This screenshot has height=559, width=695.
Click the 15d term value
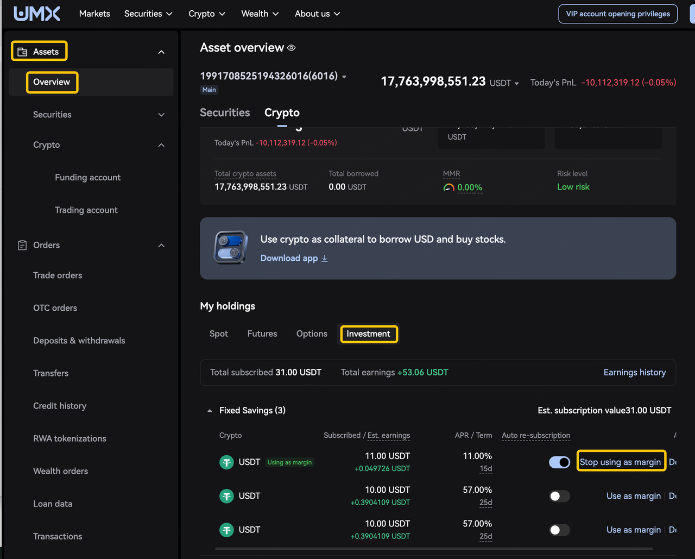pos(486,469)
